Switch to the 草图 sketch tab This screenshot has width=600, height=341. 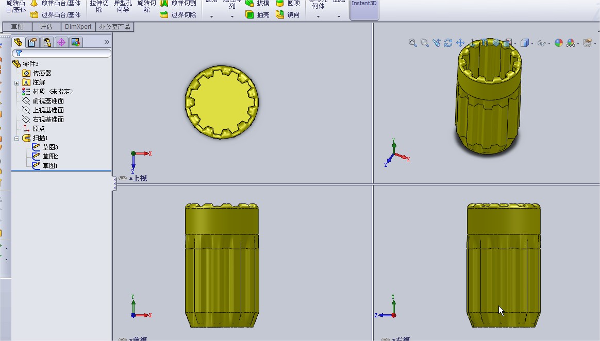[x=17, y=26]
